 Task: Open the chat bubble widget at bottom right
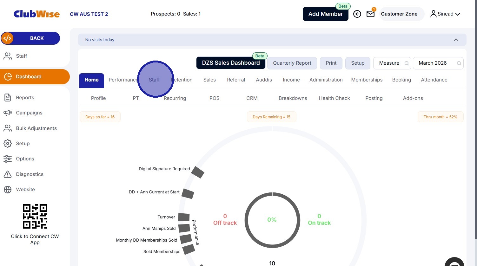tap(454, 262)
